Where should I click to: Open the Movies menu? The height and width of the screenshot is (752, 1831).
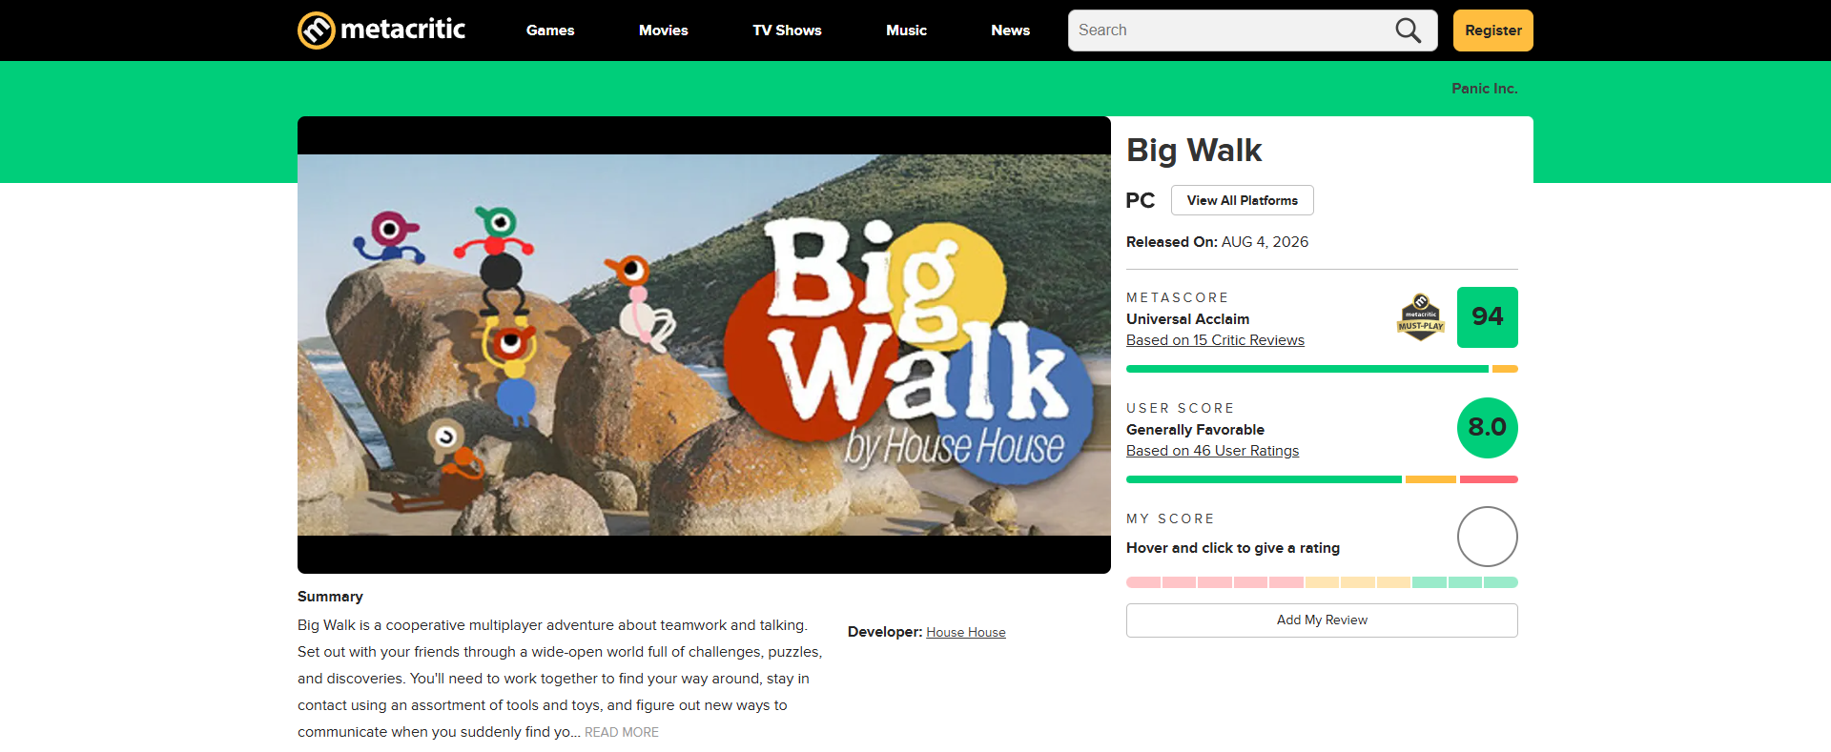pos(664,30)
